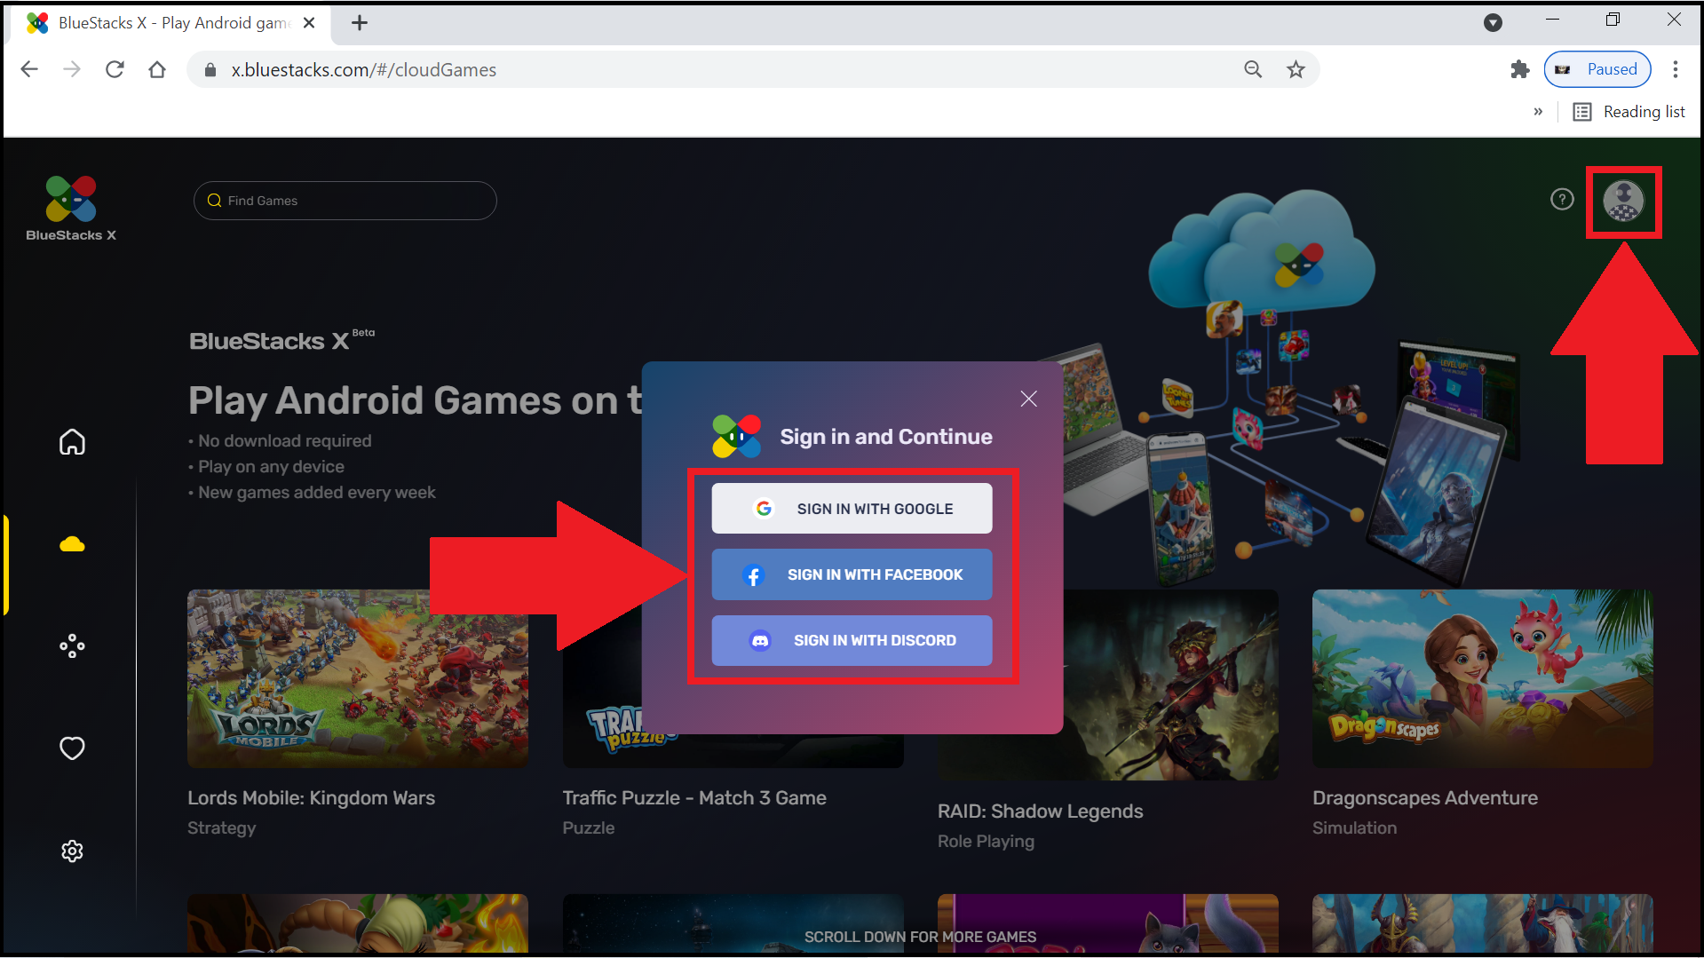This screenshot has height=958, width=1704.
Task: Close the Sign in dialog
Action: click(x=1028, y=399)
